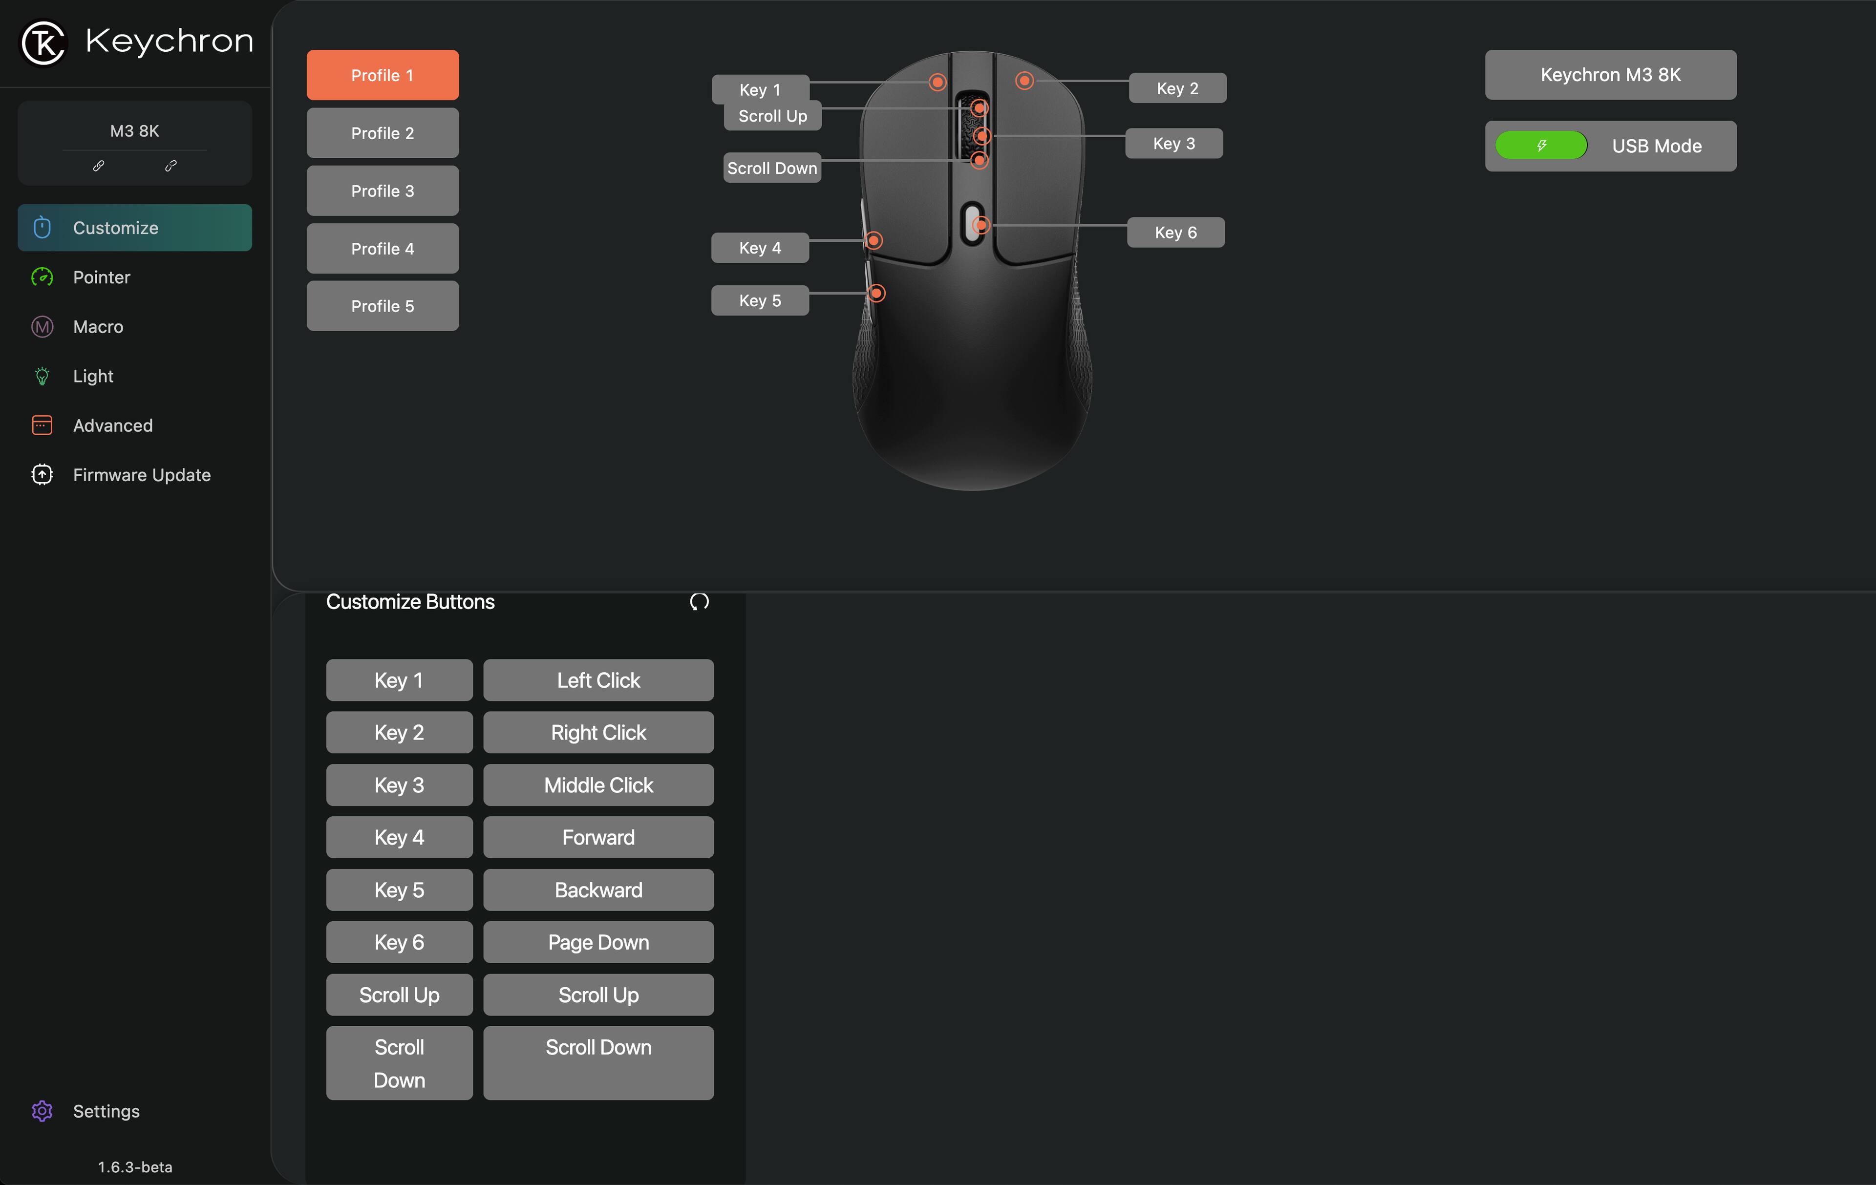The height and width of the screenshot is (1185, 1876).
Task: Click the Light bulb icon
Action: click(x=42, y=376)
